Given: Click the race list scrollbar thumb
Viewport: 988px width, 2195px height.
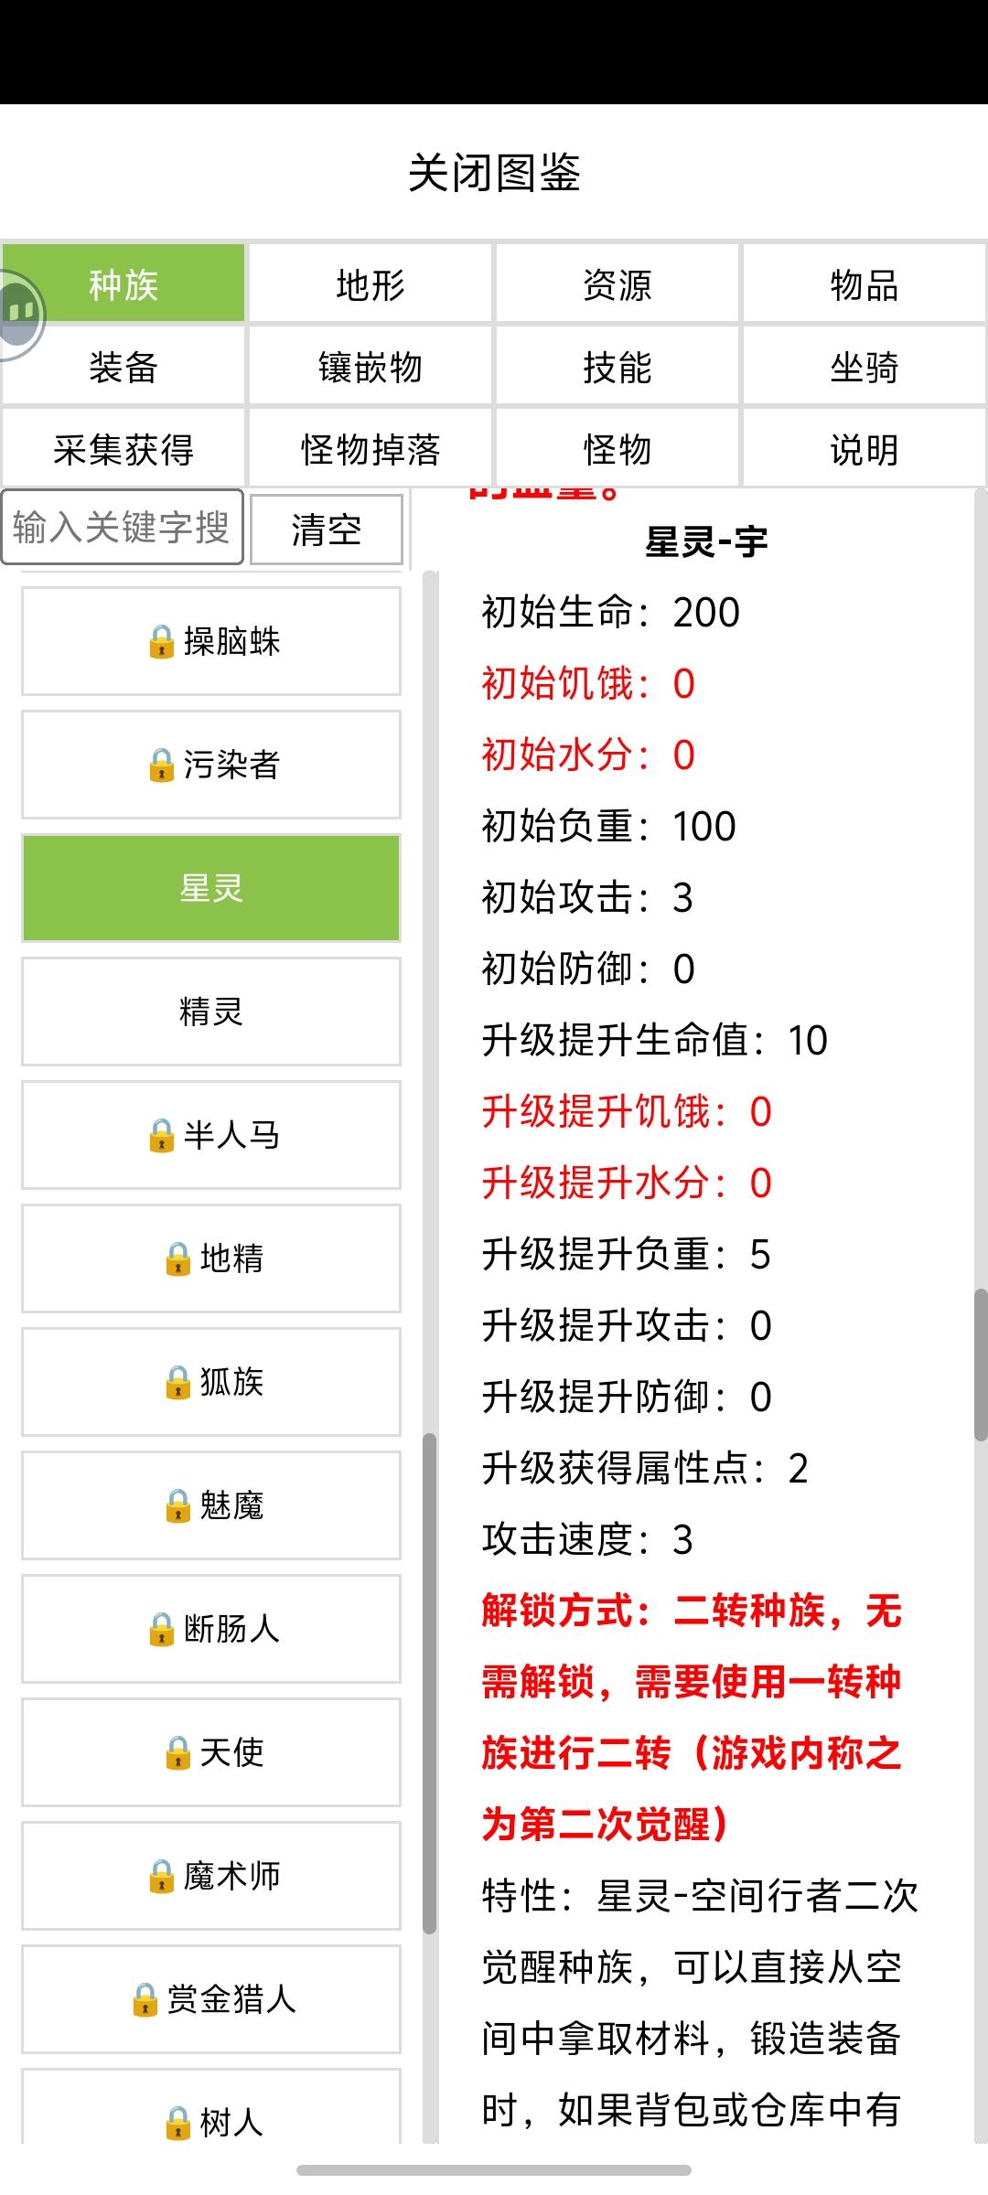Looking at the screenshot, I should (x=429, y=1683).
